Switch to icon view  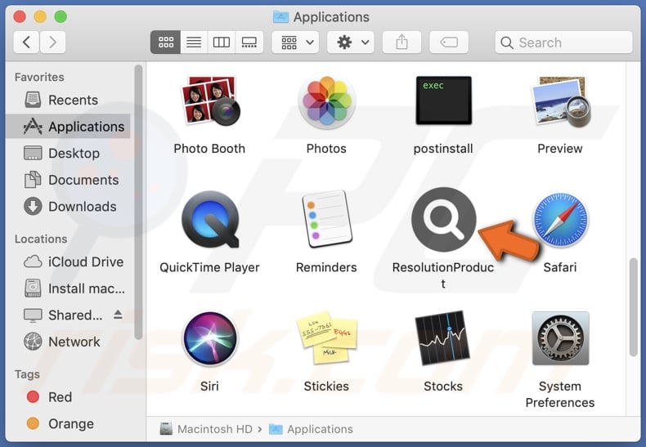pos(166,42)
